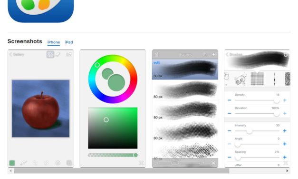
Task: Decrease Spacing with minus button
Action: coord(230,157)
